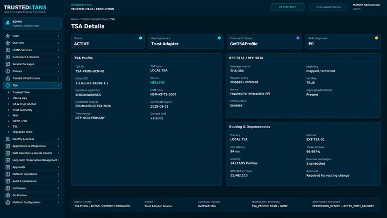
Task: Click the On-Premise sidebar icon
Action: point(8,195)
